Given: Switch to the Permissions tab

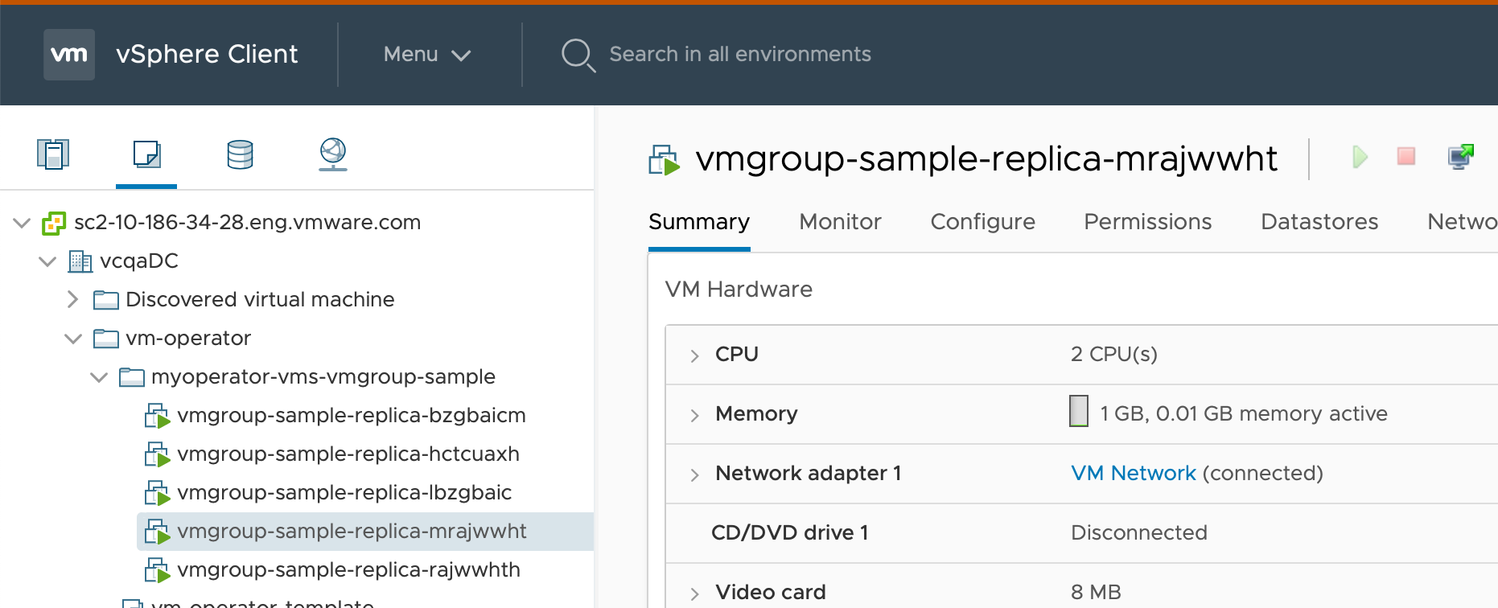Looking at the screenshot, I should [x=1147, y=222].
